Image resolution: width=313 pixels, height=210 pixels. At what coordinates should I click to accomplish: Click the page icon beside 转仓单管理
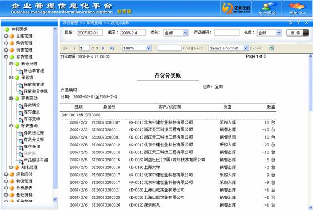21,71
